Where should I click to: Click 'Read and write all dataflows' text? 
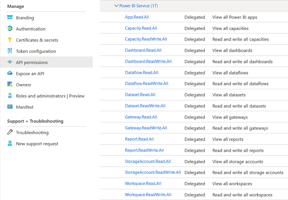[240, 84]
